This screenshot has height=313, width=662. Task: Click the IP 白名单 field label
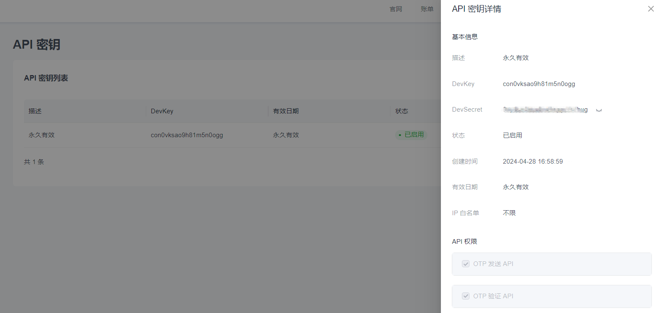[x=466, y=213]
